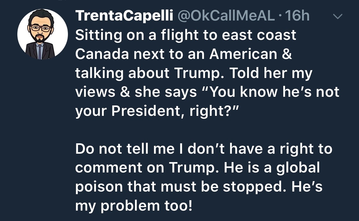Image resolution: width=359 pixels, height=221 pixels.
Task: Click the TrentaCapelli cartoon profile avatar
Action: pos(42,34)
